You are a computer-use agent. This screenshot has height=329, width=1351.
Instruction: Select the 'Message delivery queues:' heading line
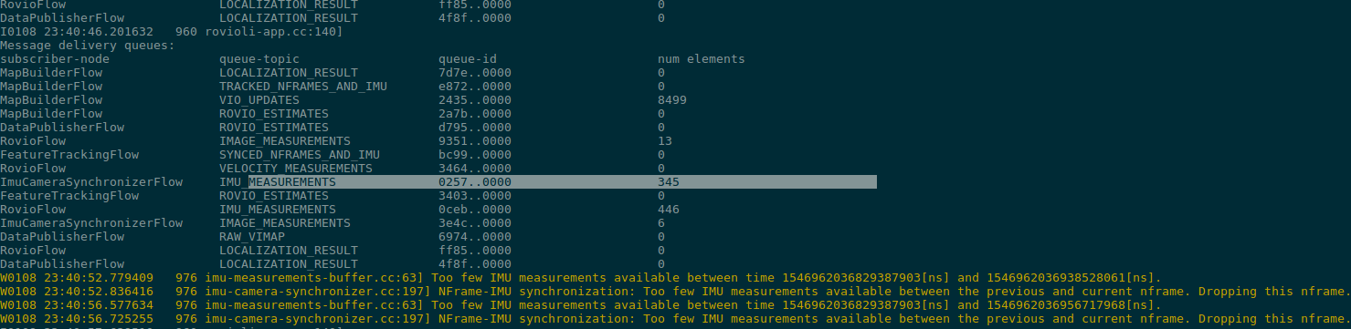pyautogui.click(x=88, y=46)
